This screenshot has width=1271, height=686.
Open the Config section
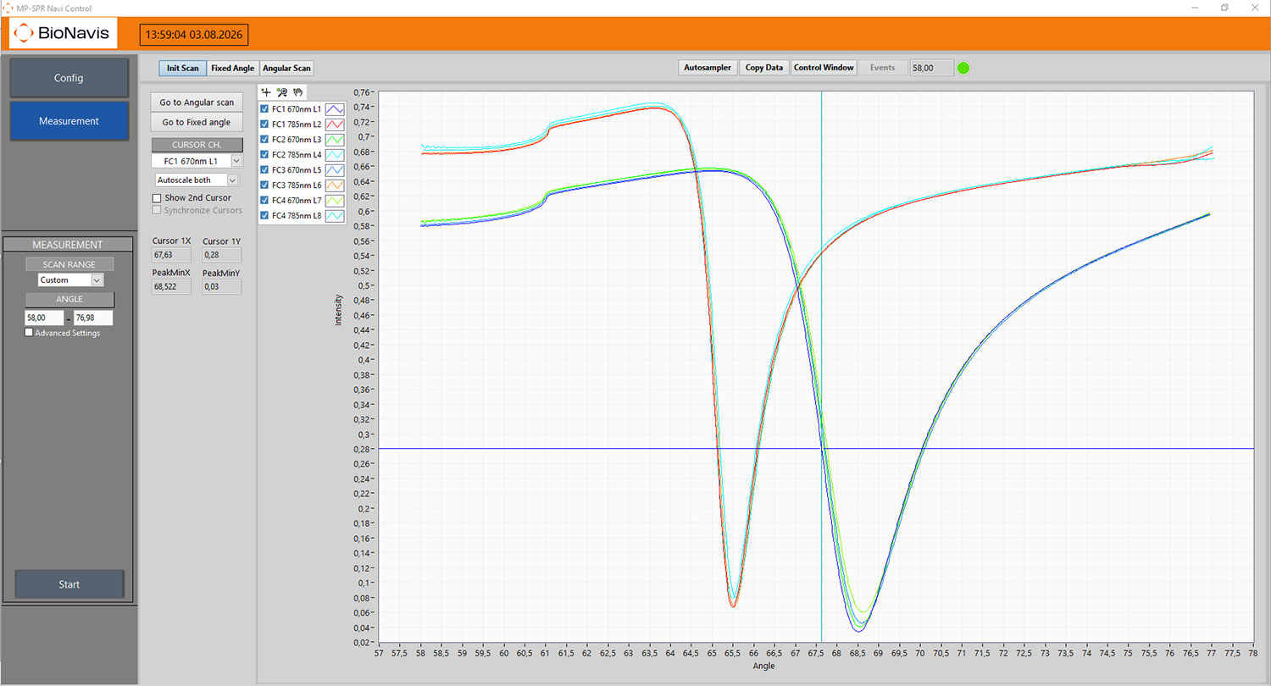coord(69,78)
